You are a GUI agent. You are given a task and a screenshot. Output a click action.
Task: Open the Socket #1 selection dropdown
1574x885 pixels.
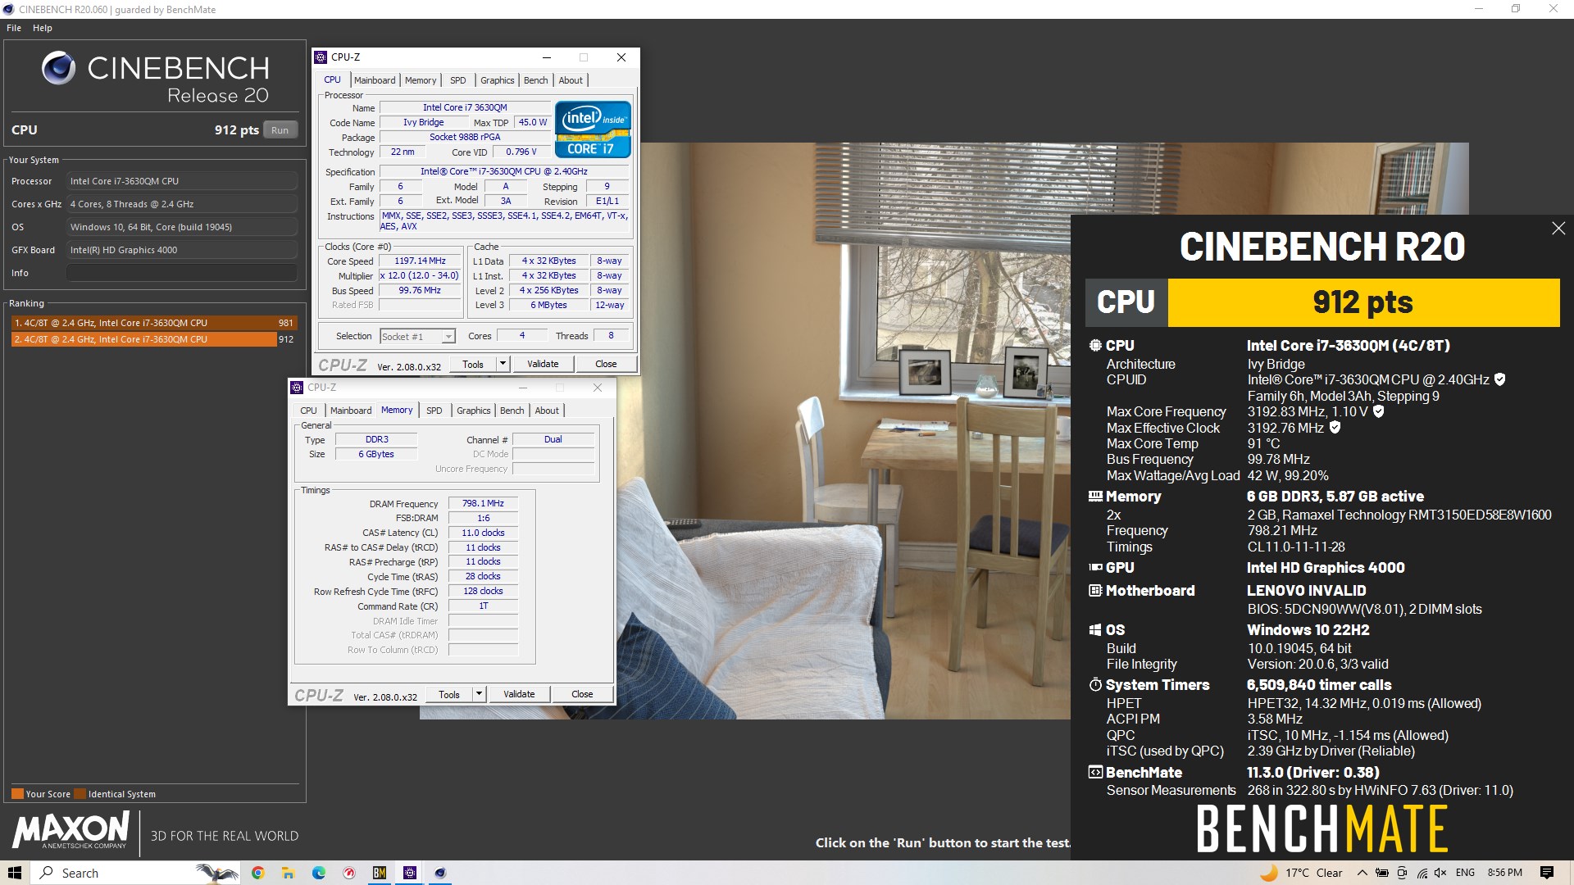(x=417, y=336)
